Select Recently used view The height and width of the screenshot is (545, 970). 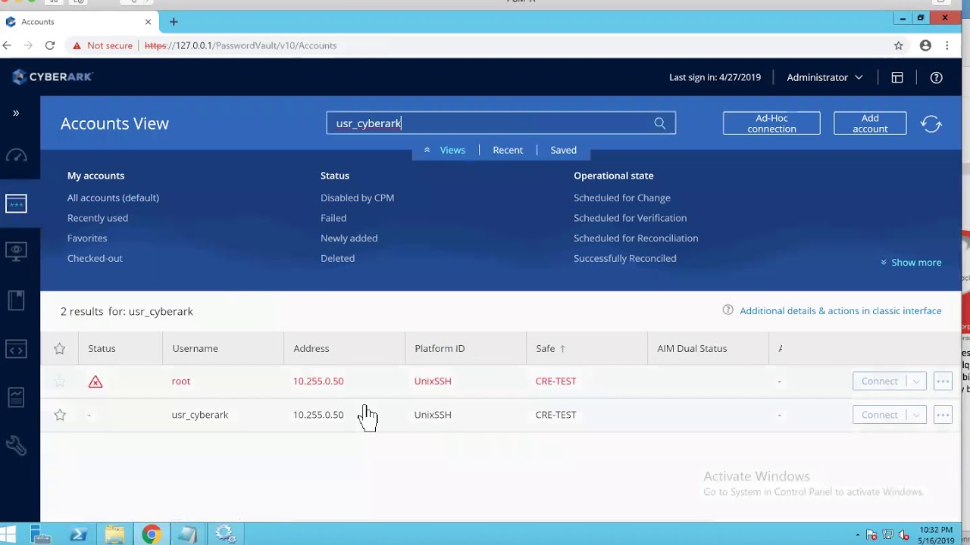coord(98,218)
